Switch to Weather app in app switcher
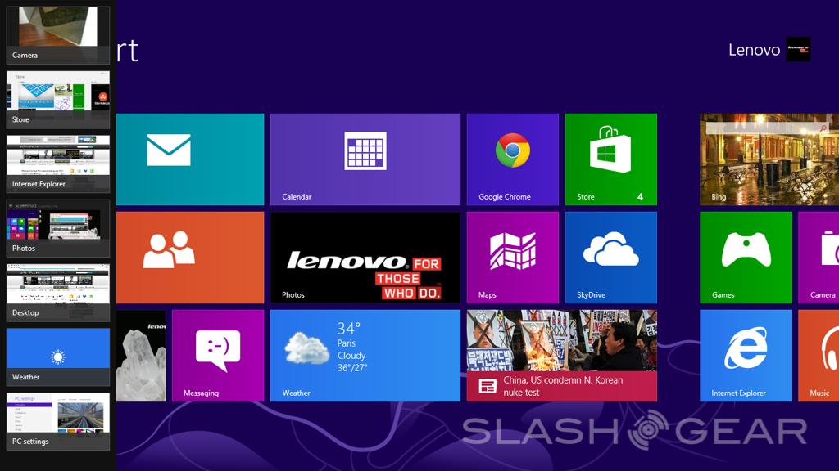 [x=57, y=357]
